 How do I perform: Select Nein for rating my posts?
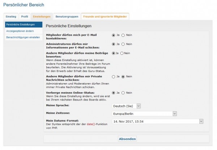click(x=122, y=53)
